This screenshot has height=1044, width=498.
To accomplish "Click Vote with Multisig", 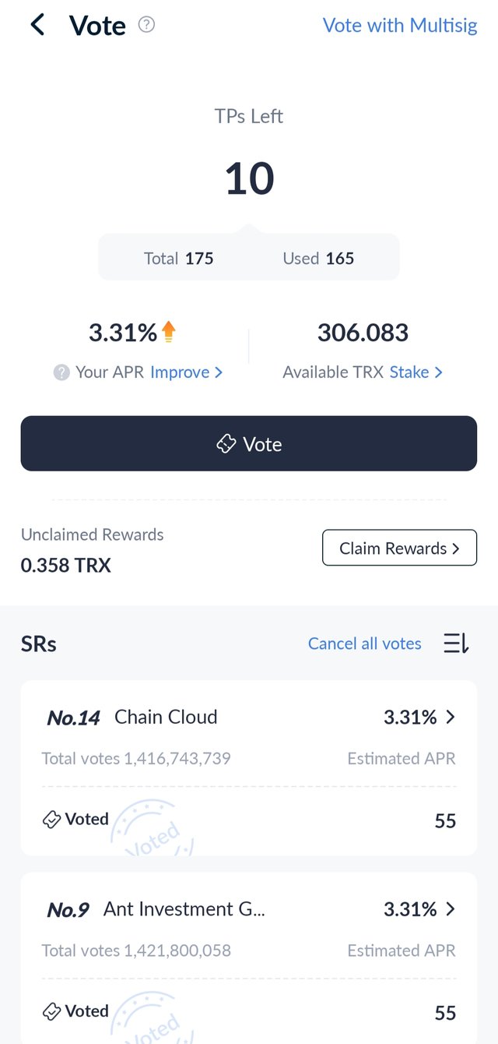I will (x=400, y=25).
